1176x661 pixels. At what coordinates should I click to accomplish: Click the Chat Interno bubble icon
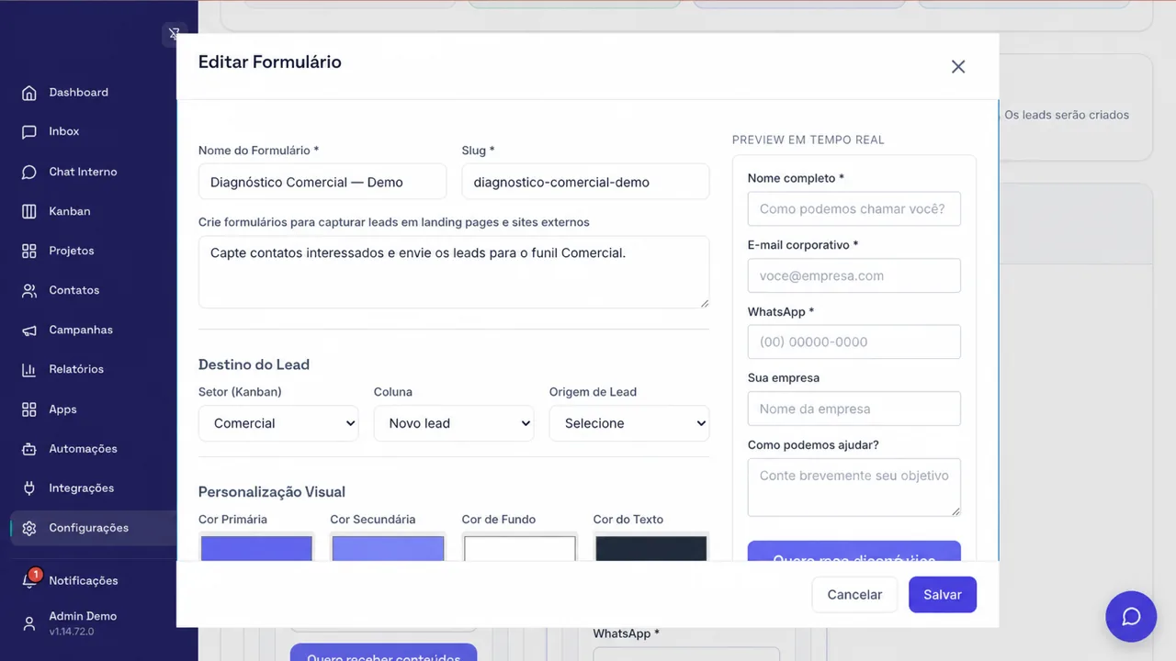29,172
